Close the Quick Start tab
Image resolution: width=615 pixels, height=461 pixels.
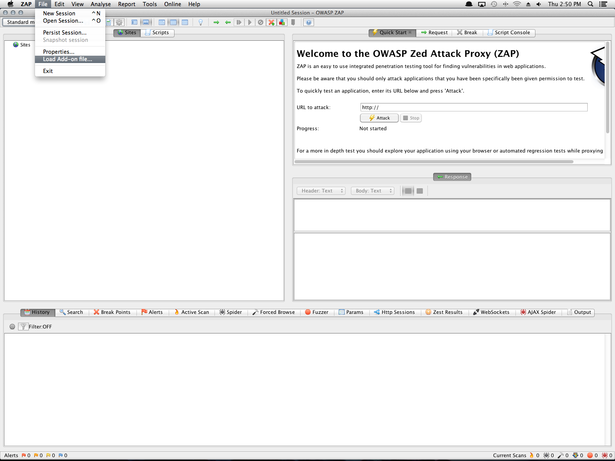[410, 32]
